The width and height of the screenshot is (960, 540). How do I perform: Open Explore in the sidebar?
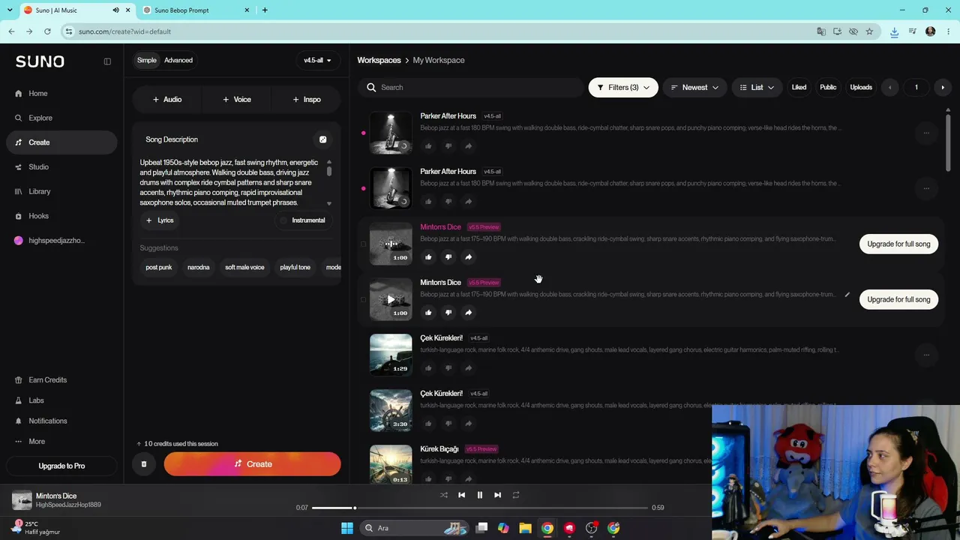point(40,118)
